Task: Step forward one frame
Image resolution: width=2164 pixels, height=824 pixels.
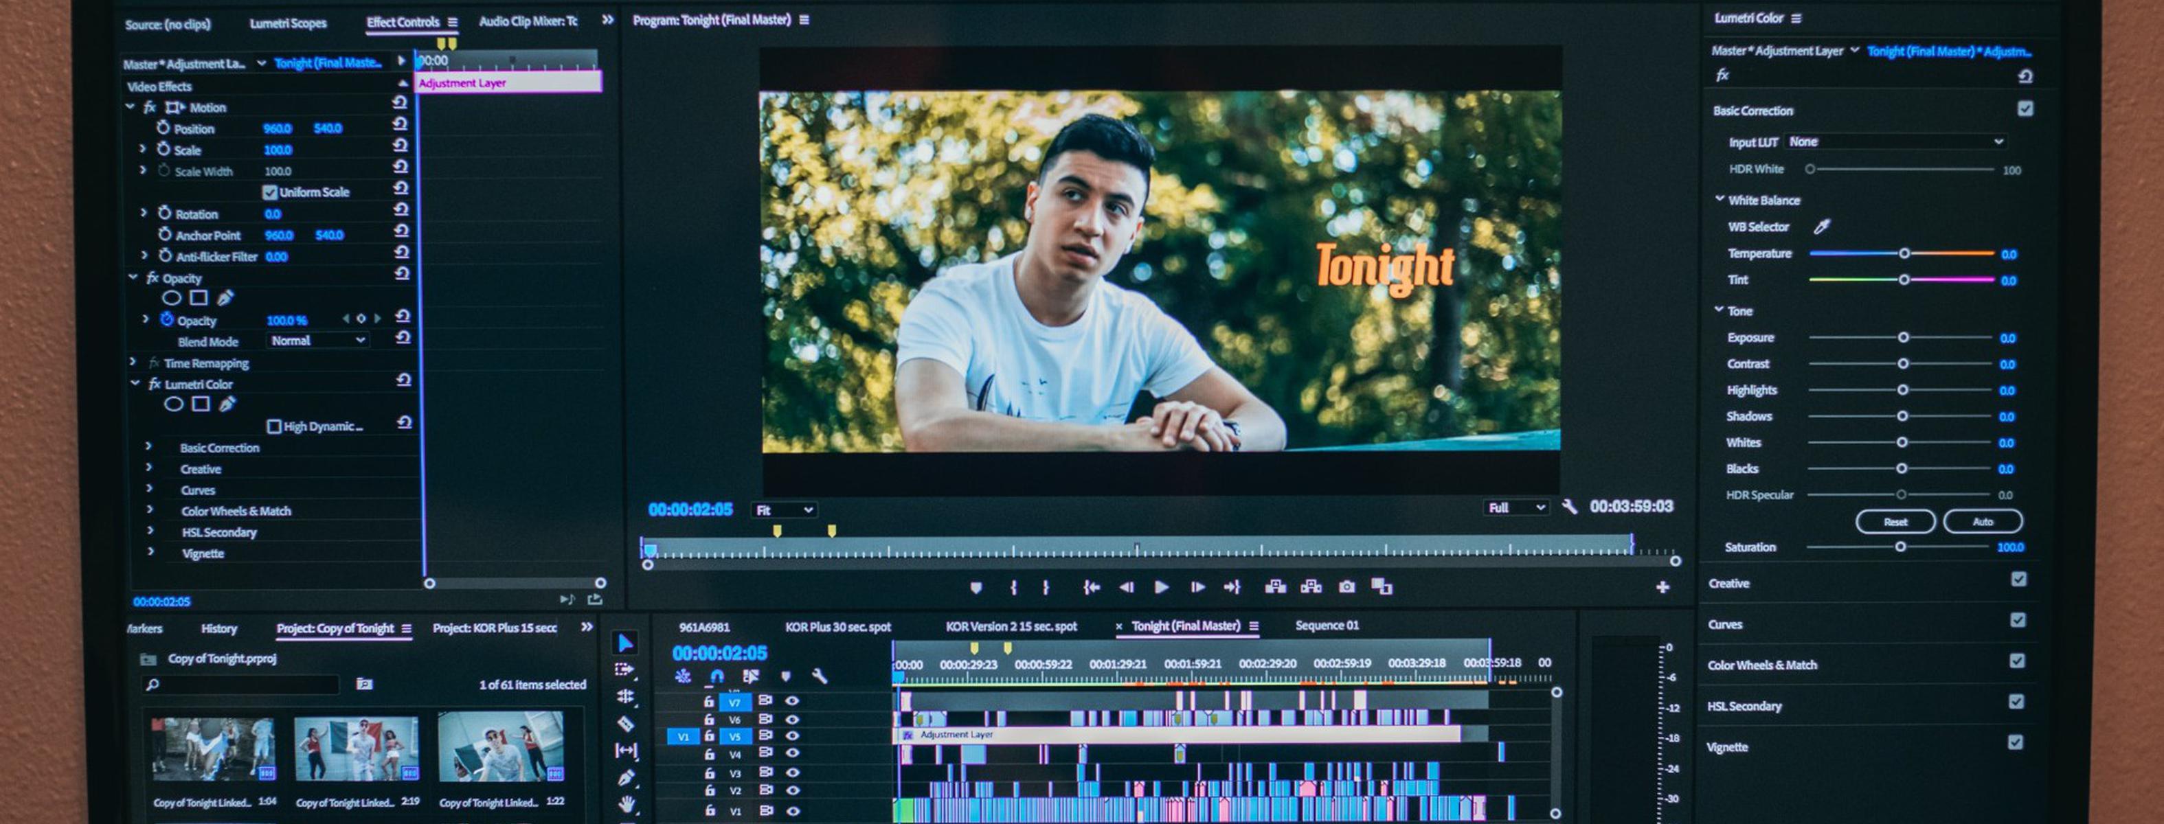Action: click(1198, 588)
